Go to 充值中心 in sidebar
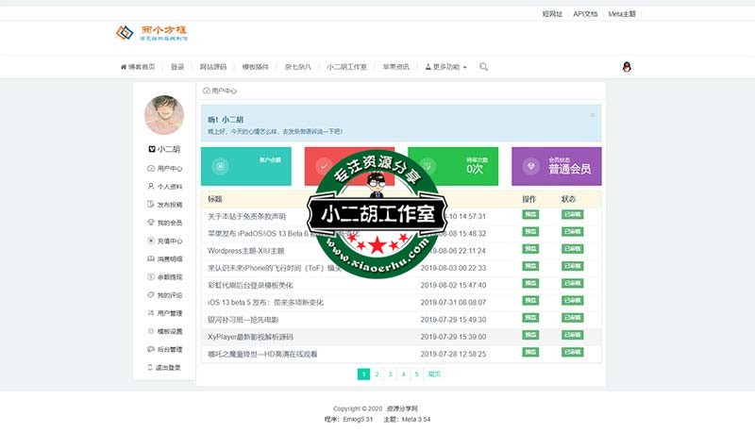This screenshot has height=432, width=755. [x=170, y=241]
